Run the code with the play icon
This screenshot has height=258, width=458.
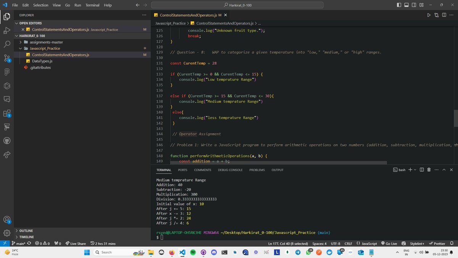(x=429, y=15)
